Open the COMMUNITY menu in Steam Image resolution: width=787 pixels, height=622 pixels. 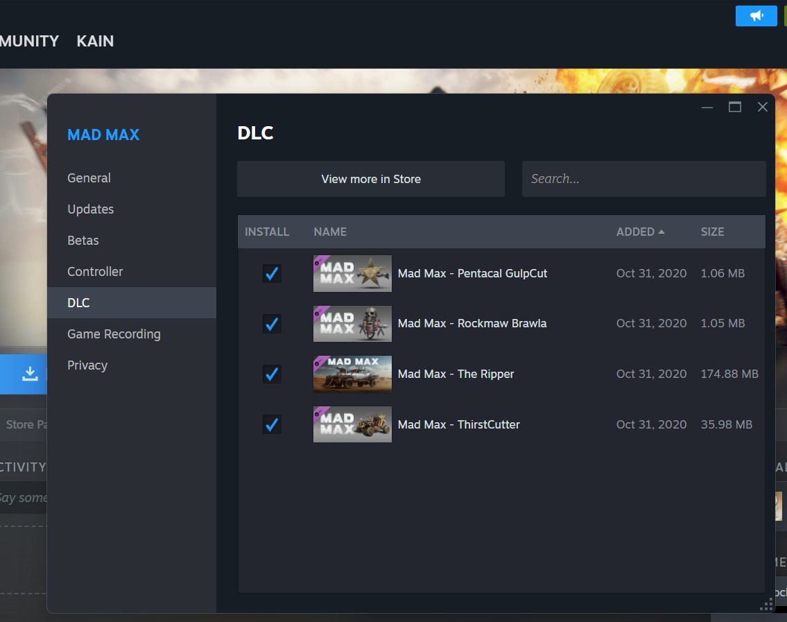click(29, 41)
